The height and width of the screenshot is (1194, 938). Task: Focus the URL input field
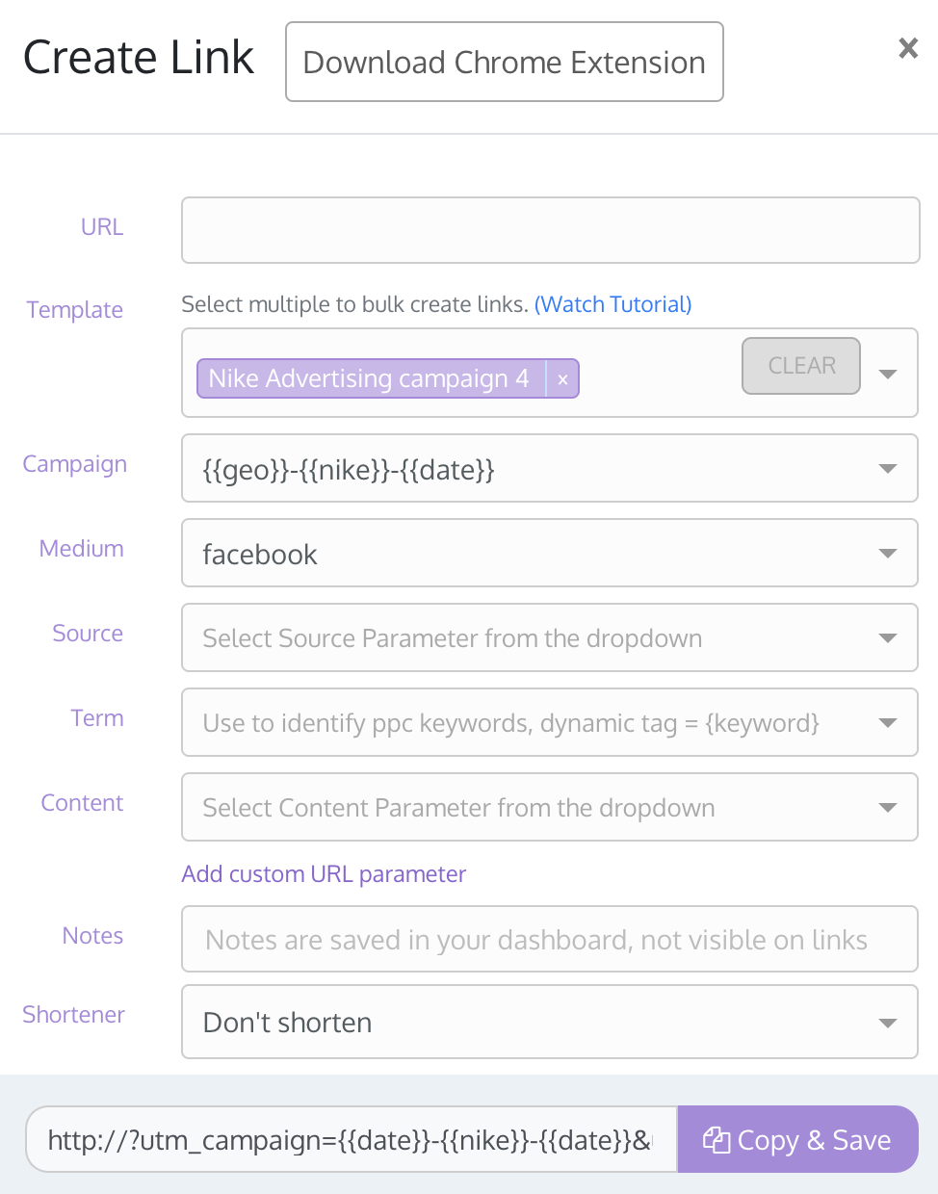(x=550, y=230)
